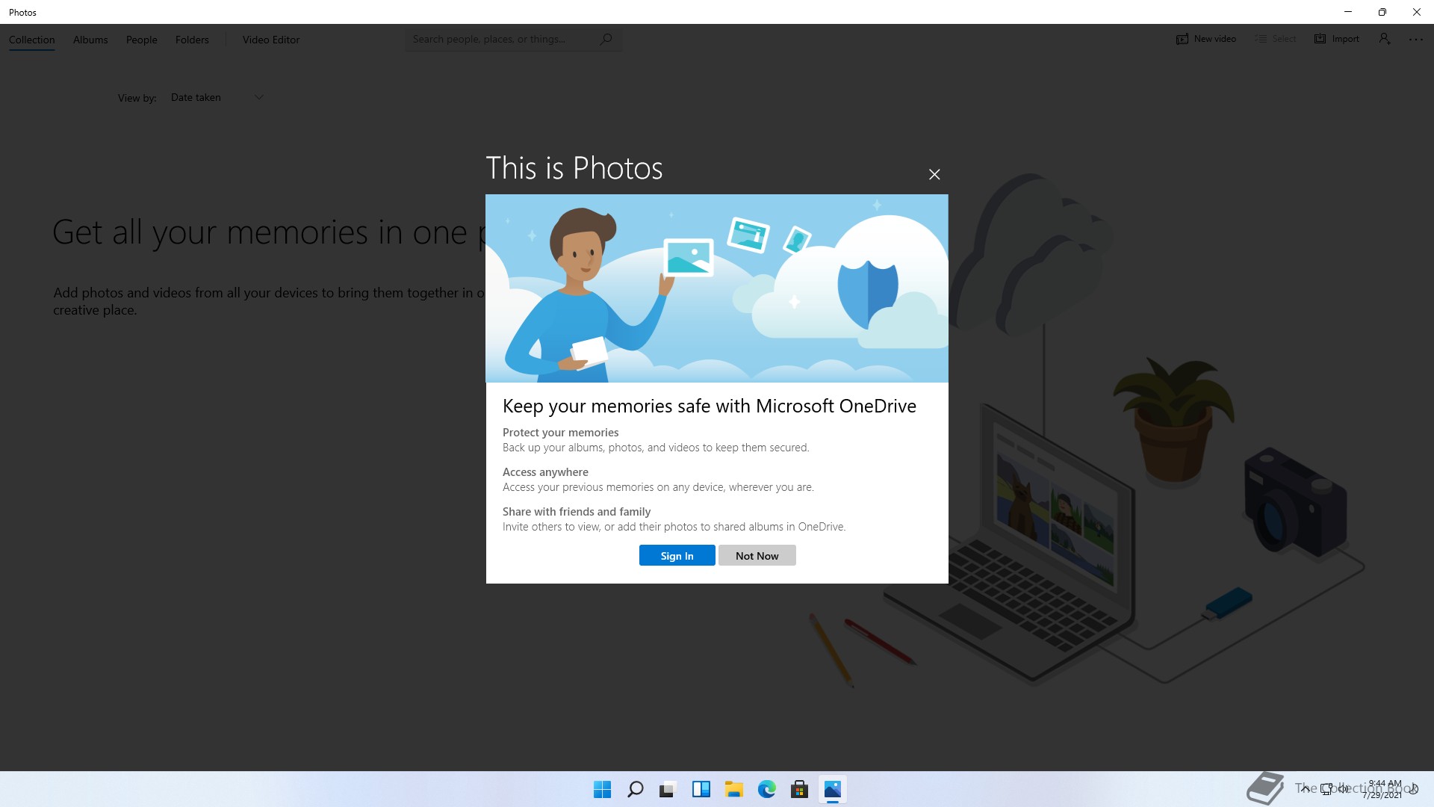
Task: Launch Microsoft Edge from taskbar
Action: [x=766, y=789]
